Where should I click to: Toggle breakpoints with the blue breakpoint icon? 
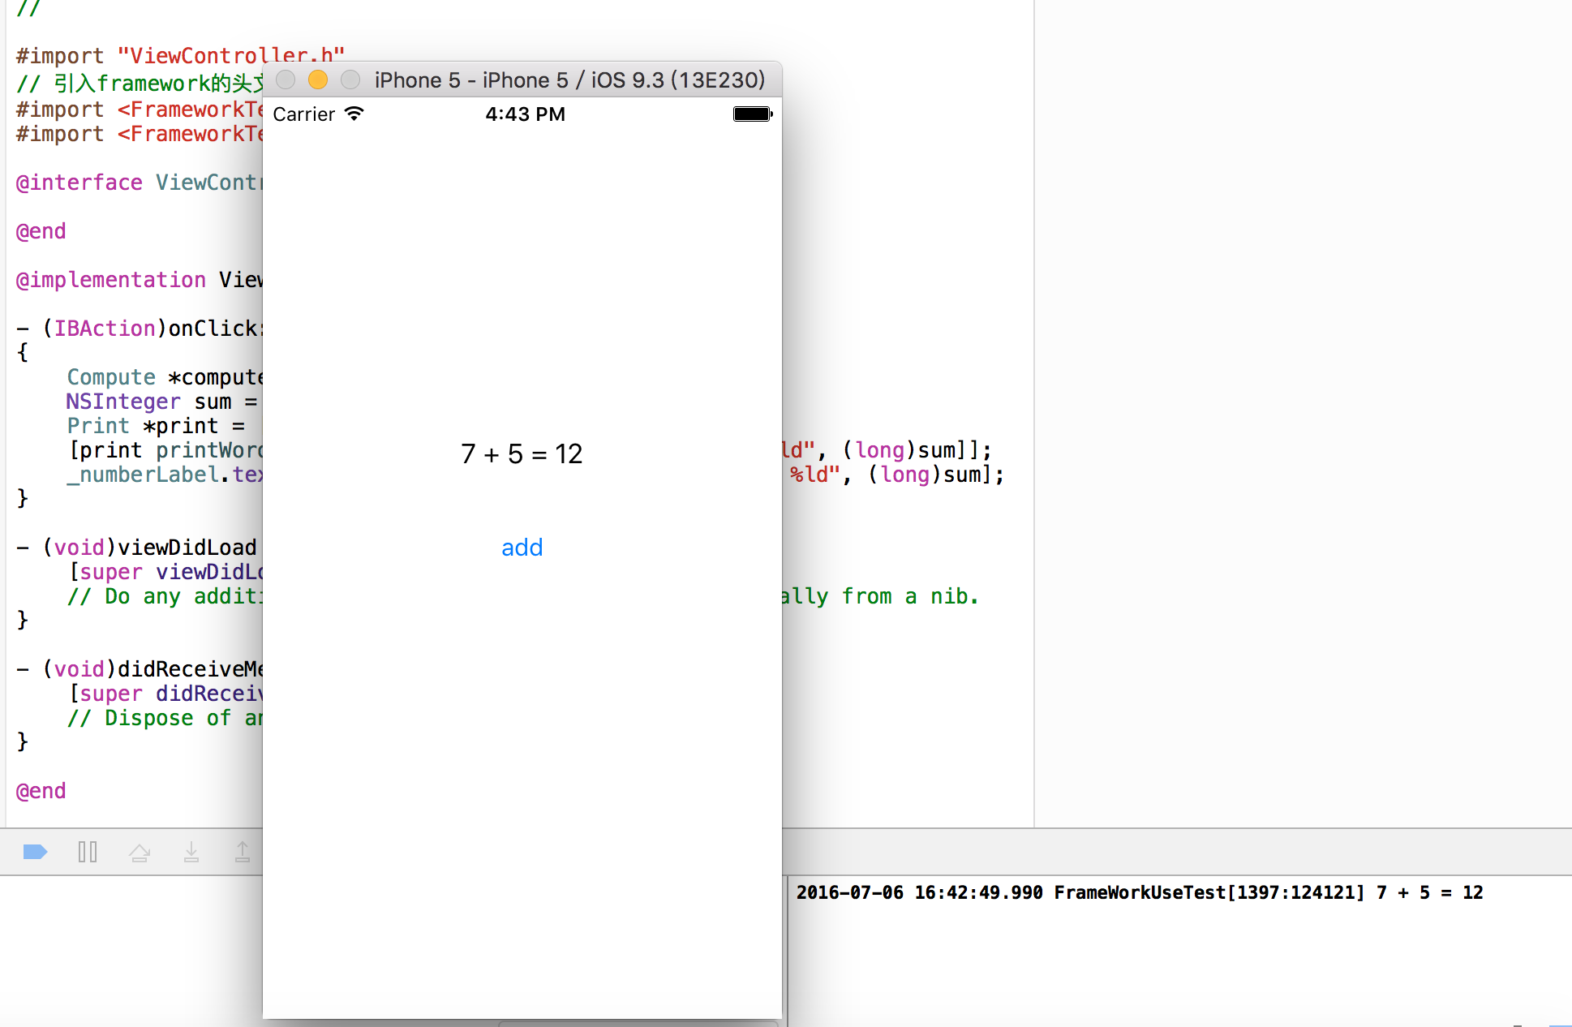[x=35, y=852]
